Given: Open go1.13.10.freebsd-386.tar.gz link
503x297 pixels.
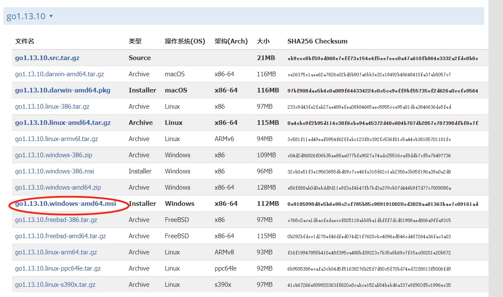Looking at the screenshot, I should (56, 220).
